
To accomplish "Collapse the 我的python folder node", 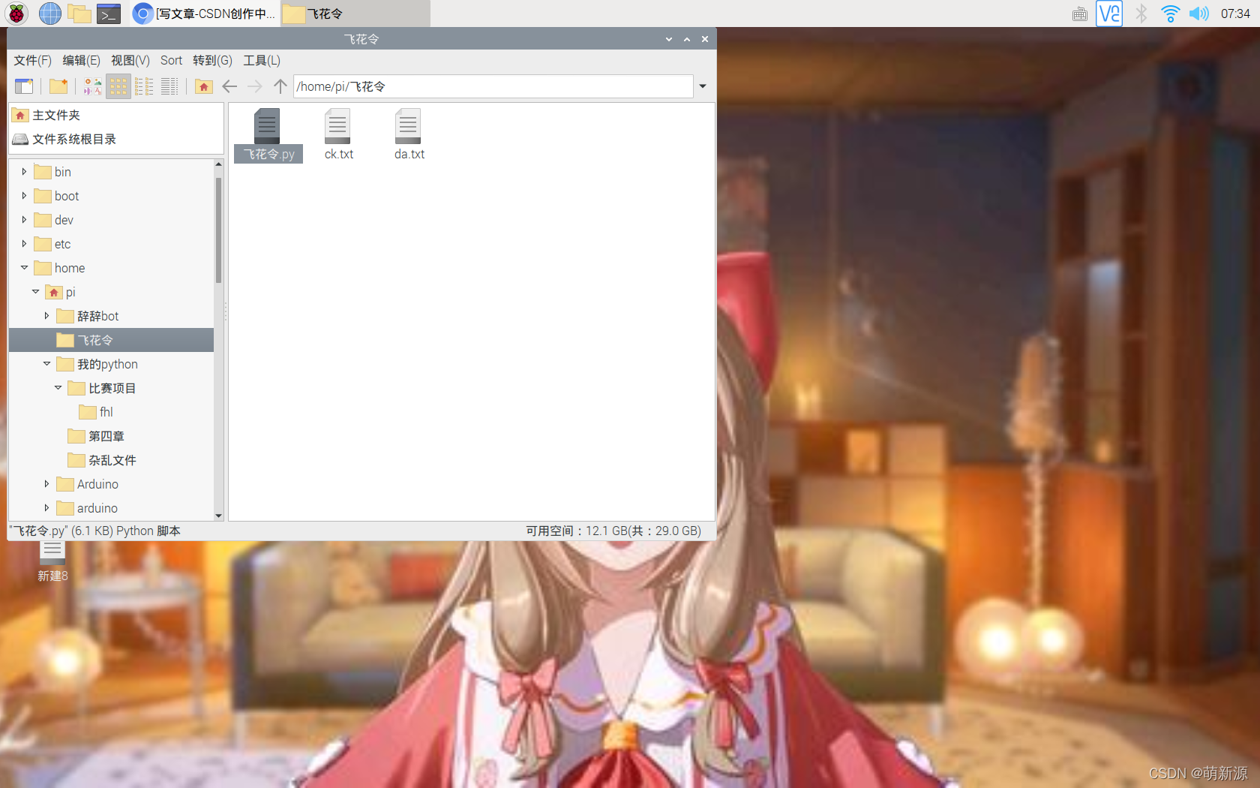I will [46, 364].
